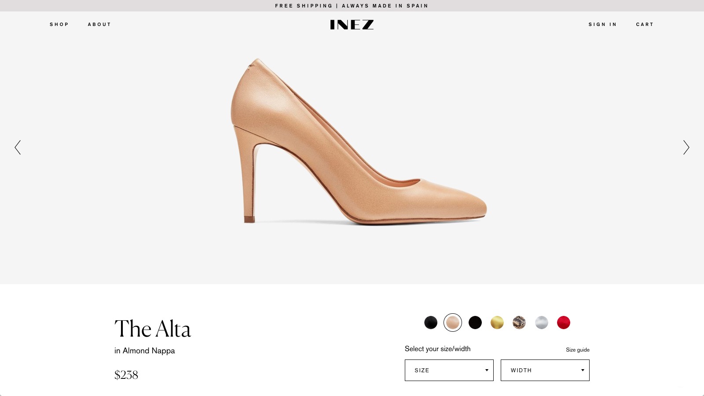Expand the SIZE selector chevron
704x396 pixels.
coord(487,370)
